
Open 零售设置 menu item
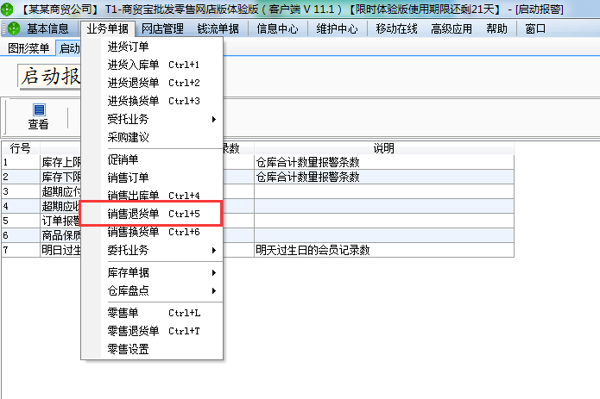coord(152,349)
